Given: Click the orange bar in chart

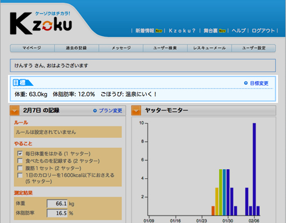Looking at the screenshot, I should pos(213,211).
